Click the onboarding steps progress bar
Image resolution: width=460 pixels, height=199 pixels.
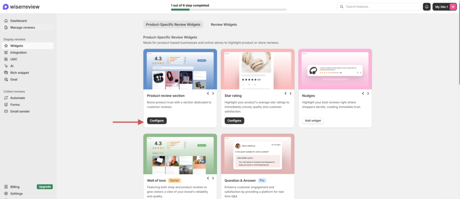[229, 9]
